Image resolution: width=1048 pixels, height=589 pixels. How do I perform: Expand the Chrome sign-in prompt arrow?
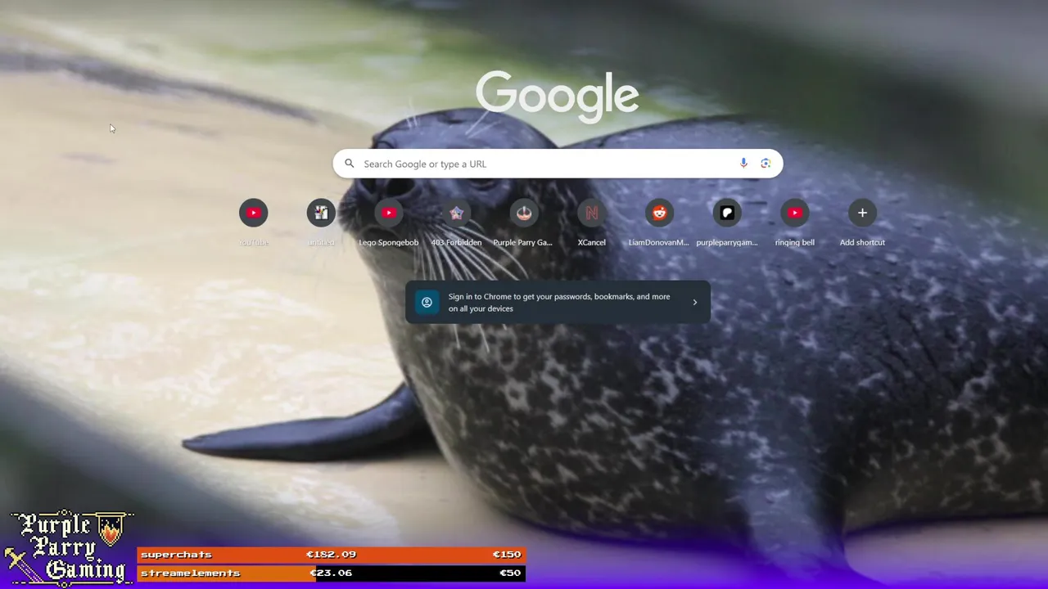click(x=695, y=303)
